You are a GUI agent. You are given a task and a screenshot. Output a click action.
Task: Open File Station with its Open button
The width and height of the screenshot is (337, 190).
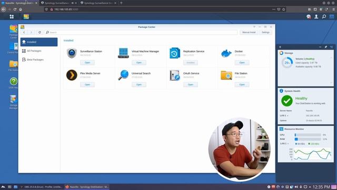pos(242,84)
